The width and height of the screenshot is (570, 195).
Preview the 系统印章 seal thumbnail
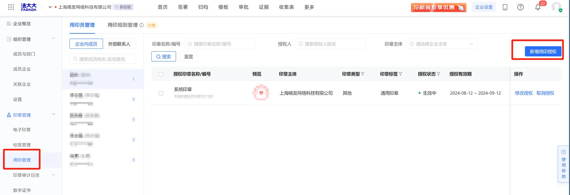tap(261, 93)
